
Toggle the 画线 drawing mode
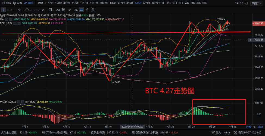[x=28, y=3]
